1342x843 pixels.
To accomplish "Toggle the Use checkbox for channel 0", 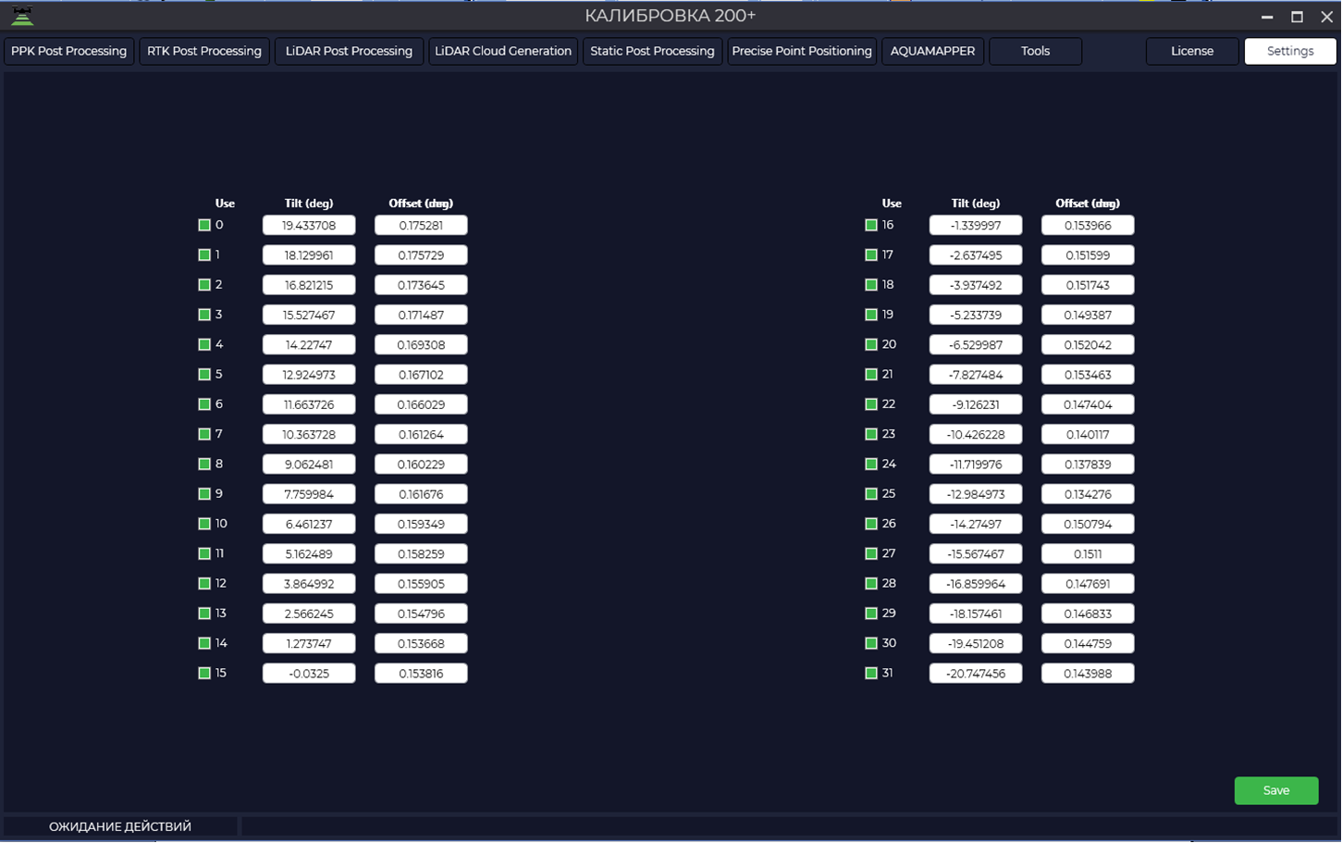I will (x=204, y=225).
